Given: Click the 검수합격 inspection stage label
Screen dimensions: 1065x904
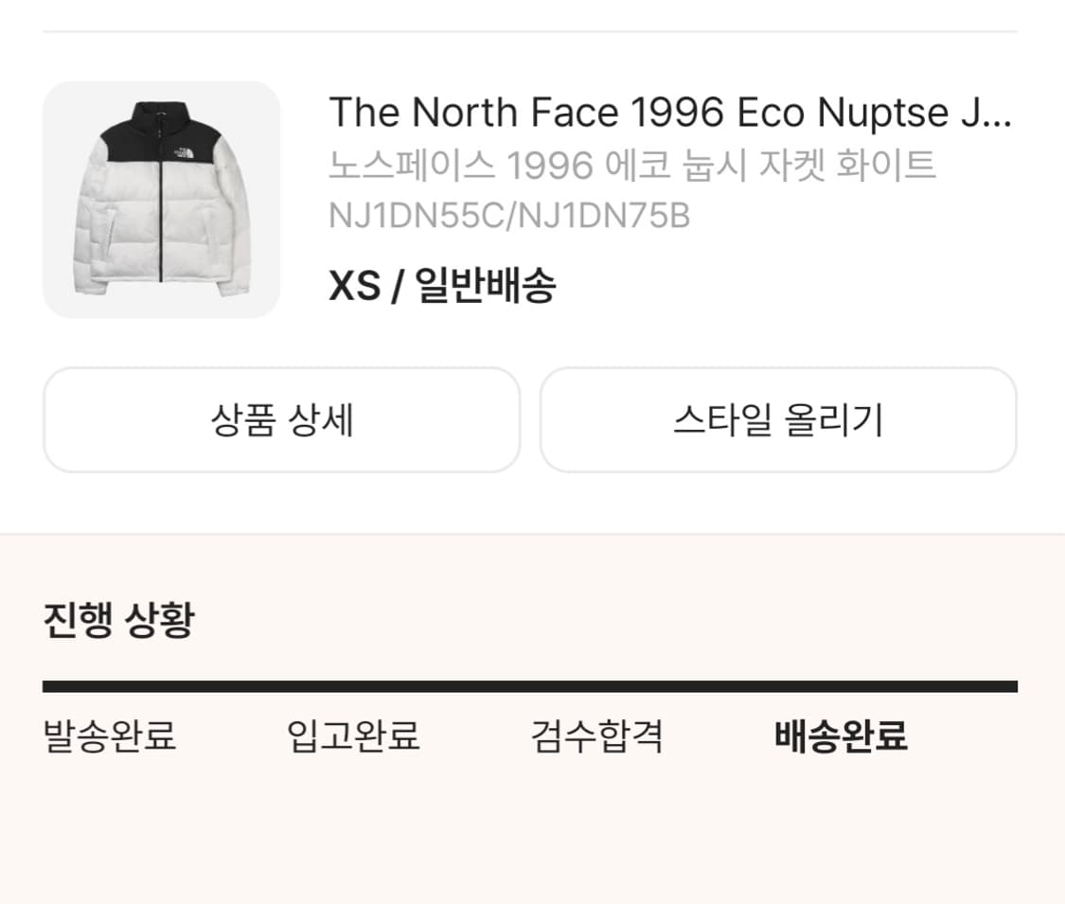Looking at the screenshot, I should click(597, 738).
